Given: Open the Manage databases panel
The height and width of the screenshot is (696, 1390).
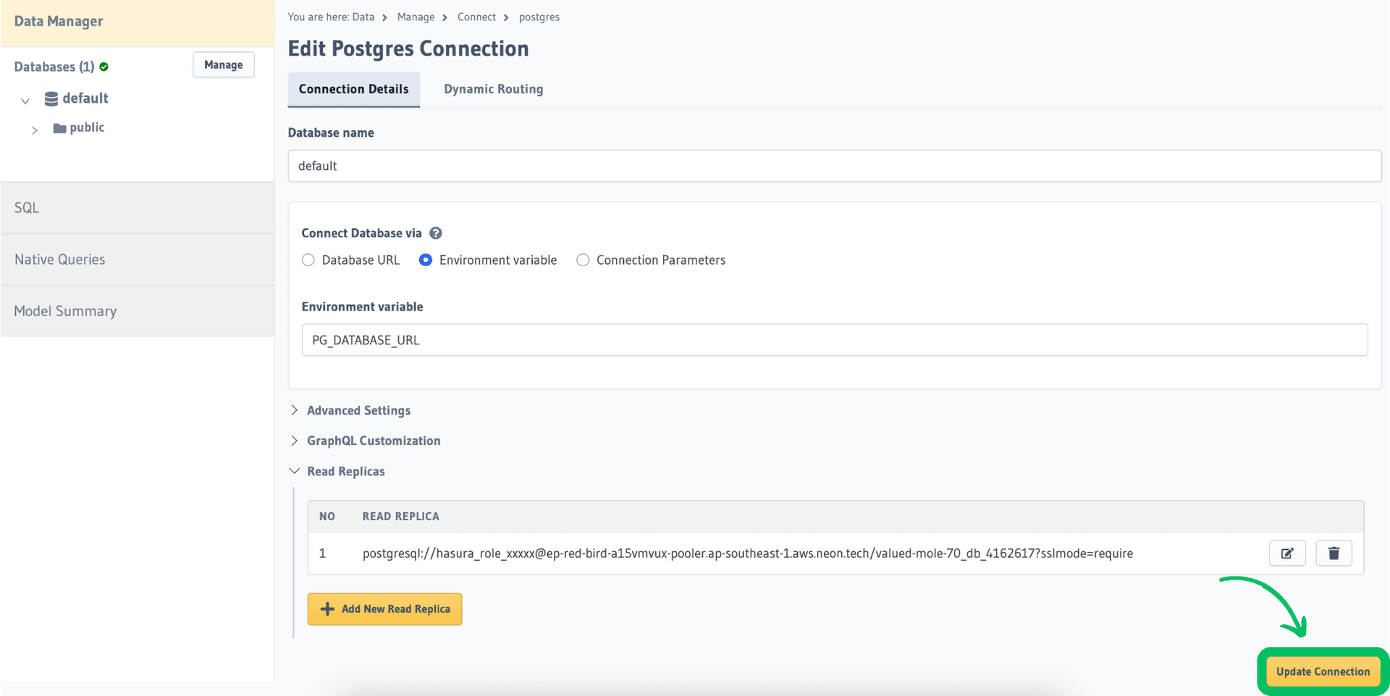Looking at the screenshot, I should (x=223, y=64).
